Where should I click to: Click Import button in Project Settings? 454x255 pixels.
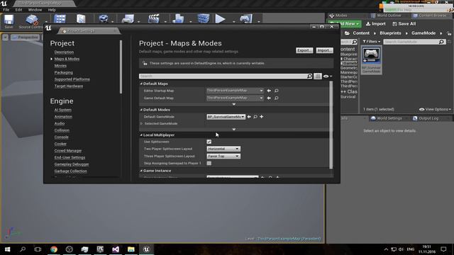[x=324, y=50]
